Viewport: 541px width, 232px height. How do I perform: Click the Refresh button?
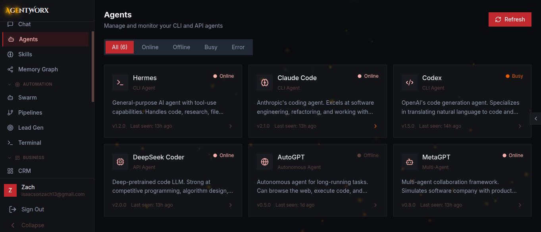pos(510,19)
